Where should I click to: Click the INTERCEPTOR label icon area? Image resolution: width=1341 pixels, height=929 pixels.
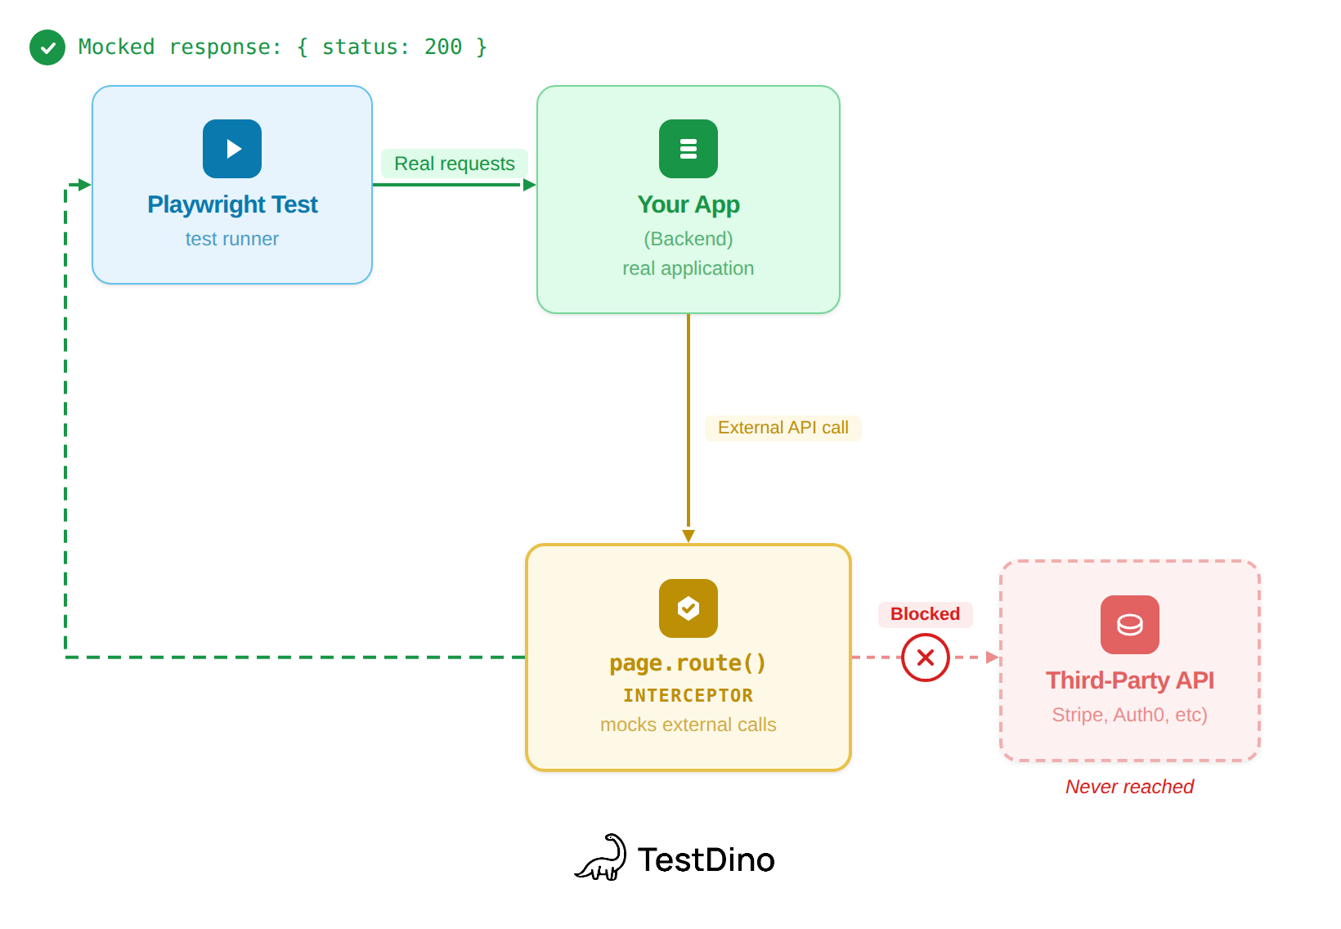688,695
